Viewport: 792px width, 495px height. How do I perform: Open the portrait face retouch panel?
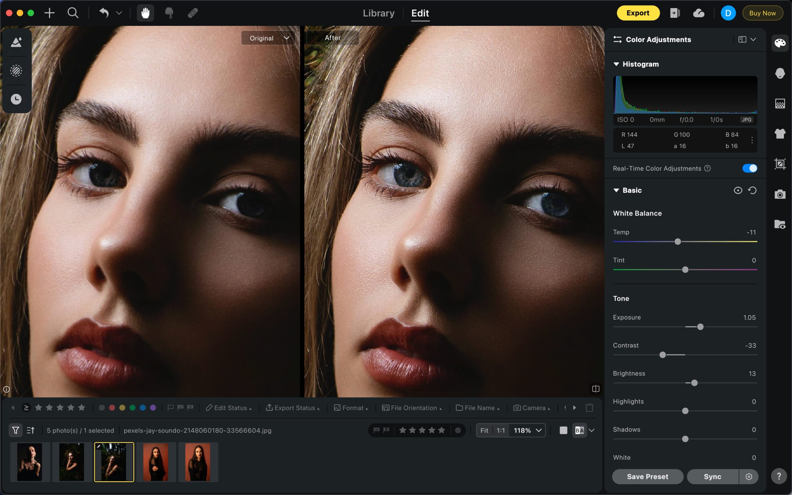click(780, 73)
